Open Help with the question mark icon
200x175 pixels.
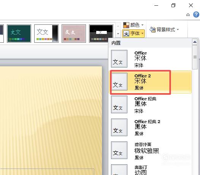pos(196,14)
